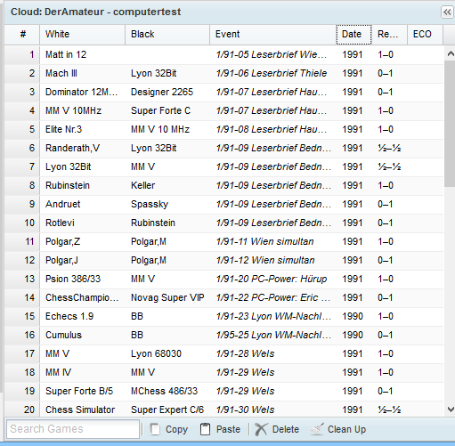Select row with White 'MM V 10MHz'

(223, 110)
